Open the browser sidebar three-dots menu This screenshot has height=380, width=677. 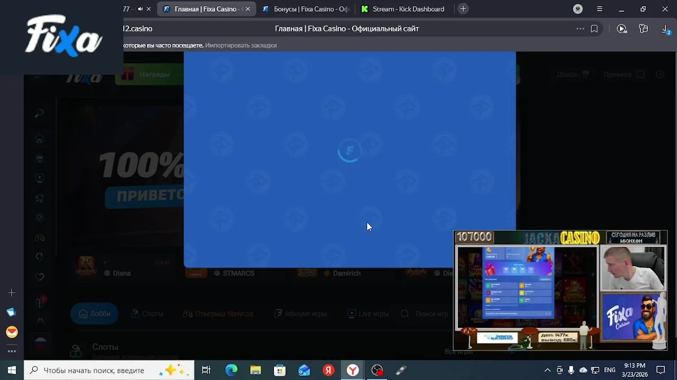12,351
